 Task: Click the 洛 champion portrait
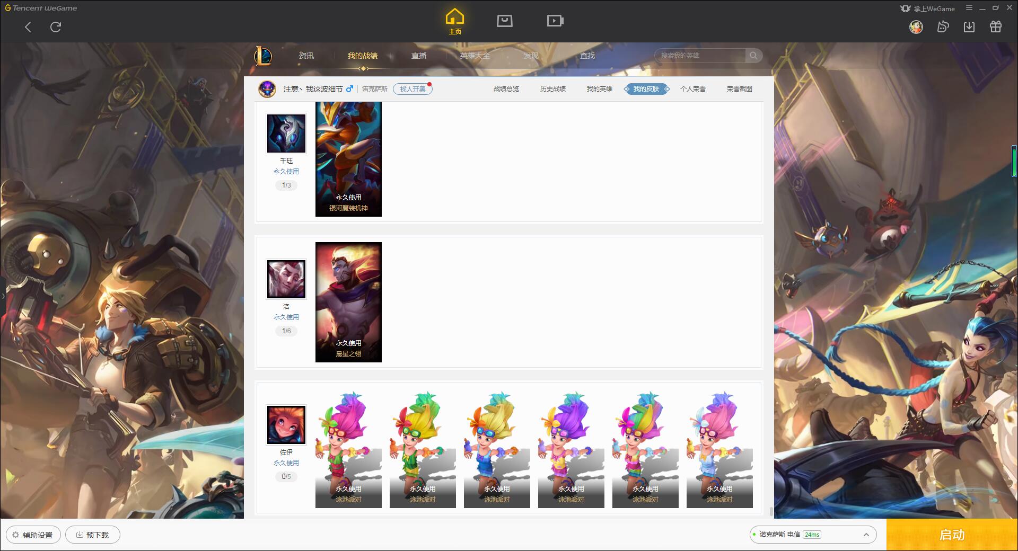pyautogui.click(x=286, y=279)
